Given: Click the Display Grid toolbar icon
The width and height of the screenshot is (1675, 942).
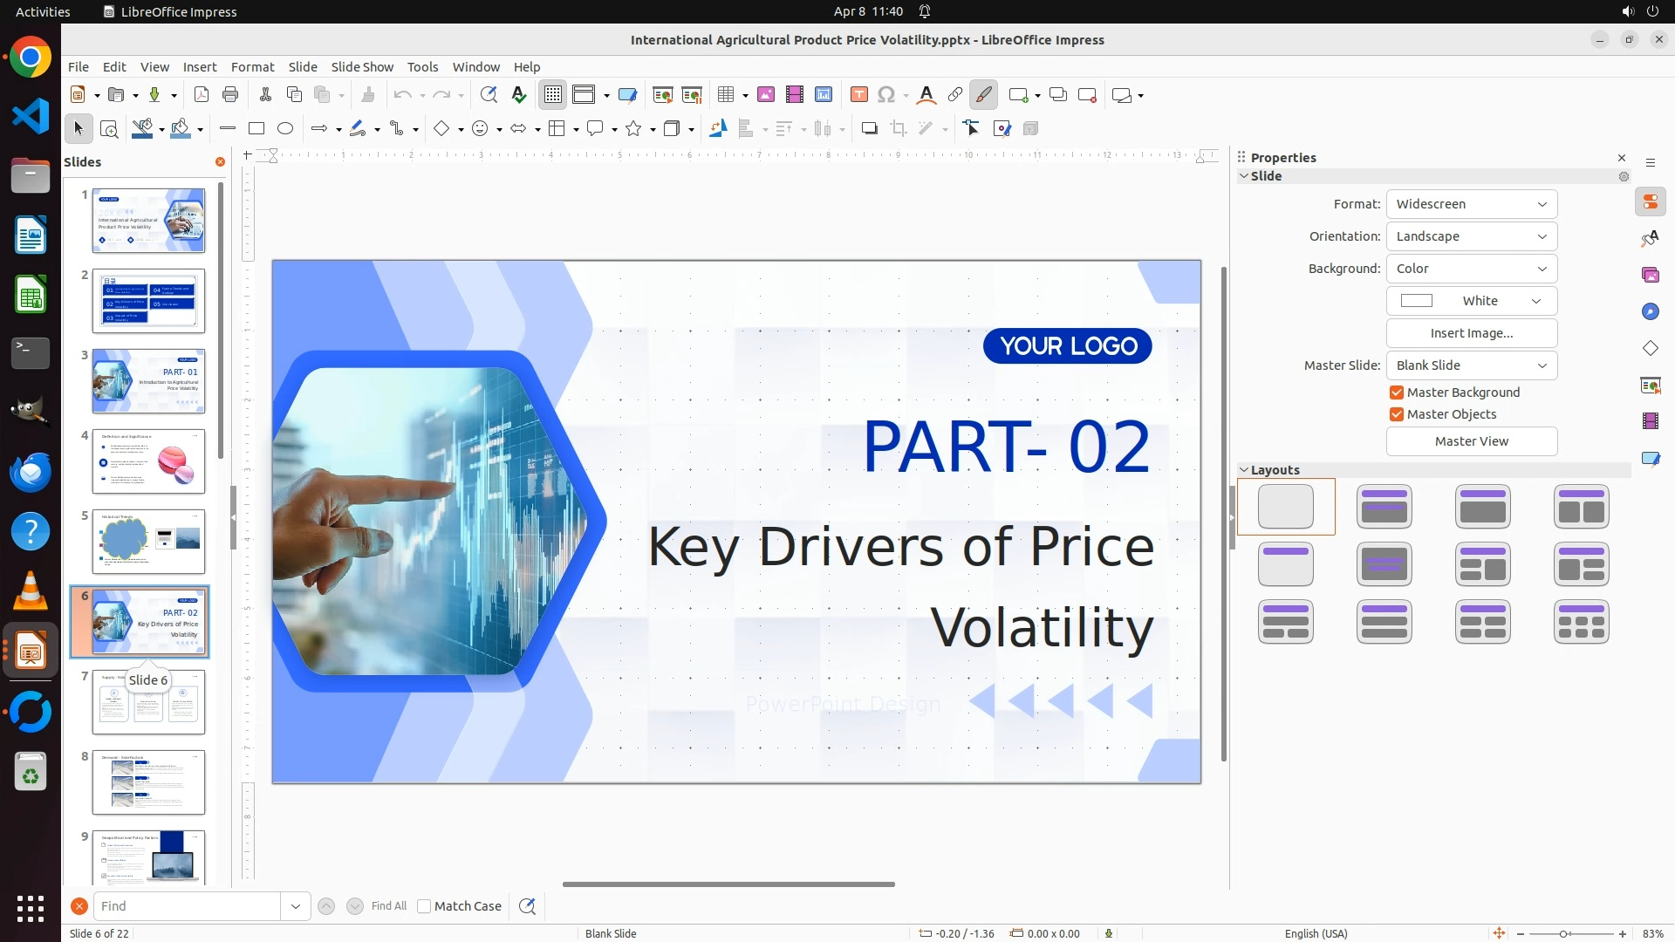Looking at the screenshot, I should pyautogui.click(x=553, y=95).
